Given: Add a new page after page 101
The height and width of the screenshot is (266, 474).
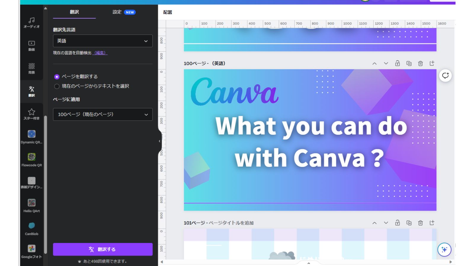Looking at the screenshot, I should coord(432,223).
